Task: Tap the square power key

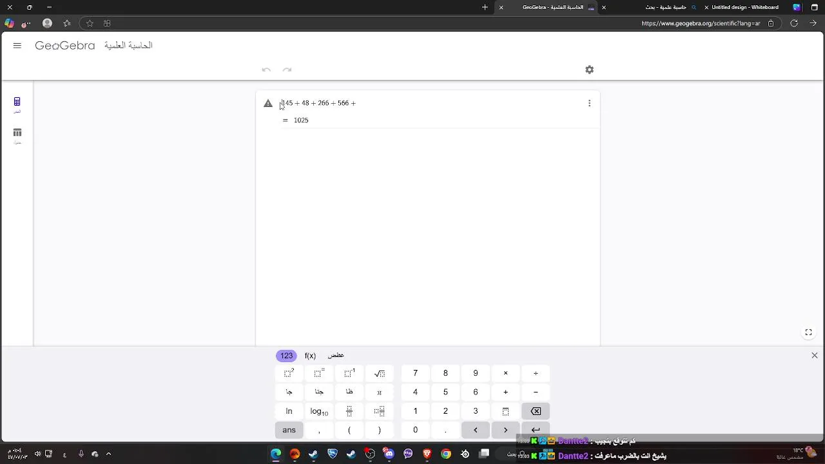Action: coord(289,373)
